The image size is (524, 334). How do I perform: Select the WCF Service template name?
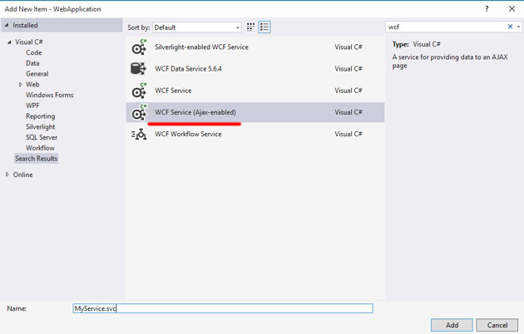tap(173, 91)
